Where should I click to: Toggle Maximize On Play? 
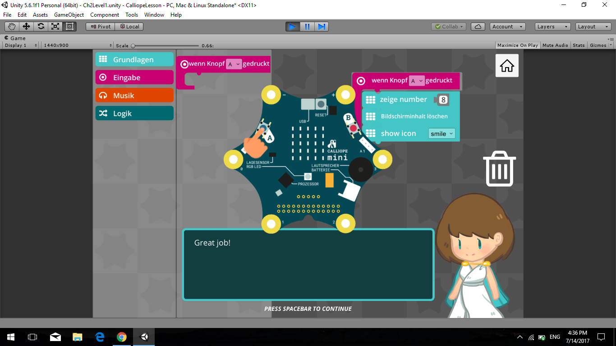click(x=518, y=46)
